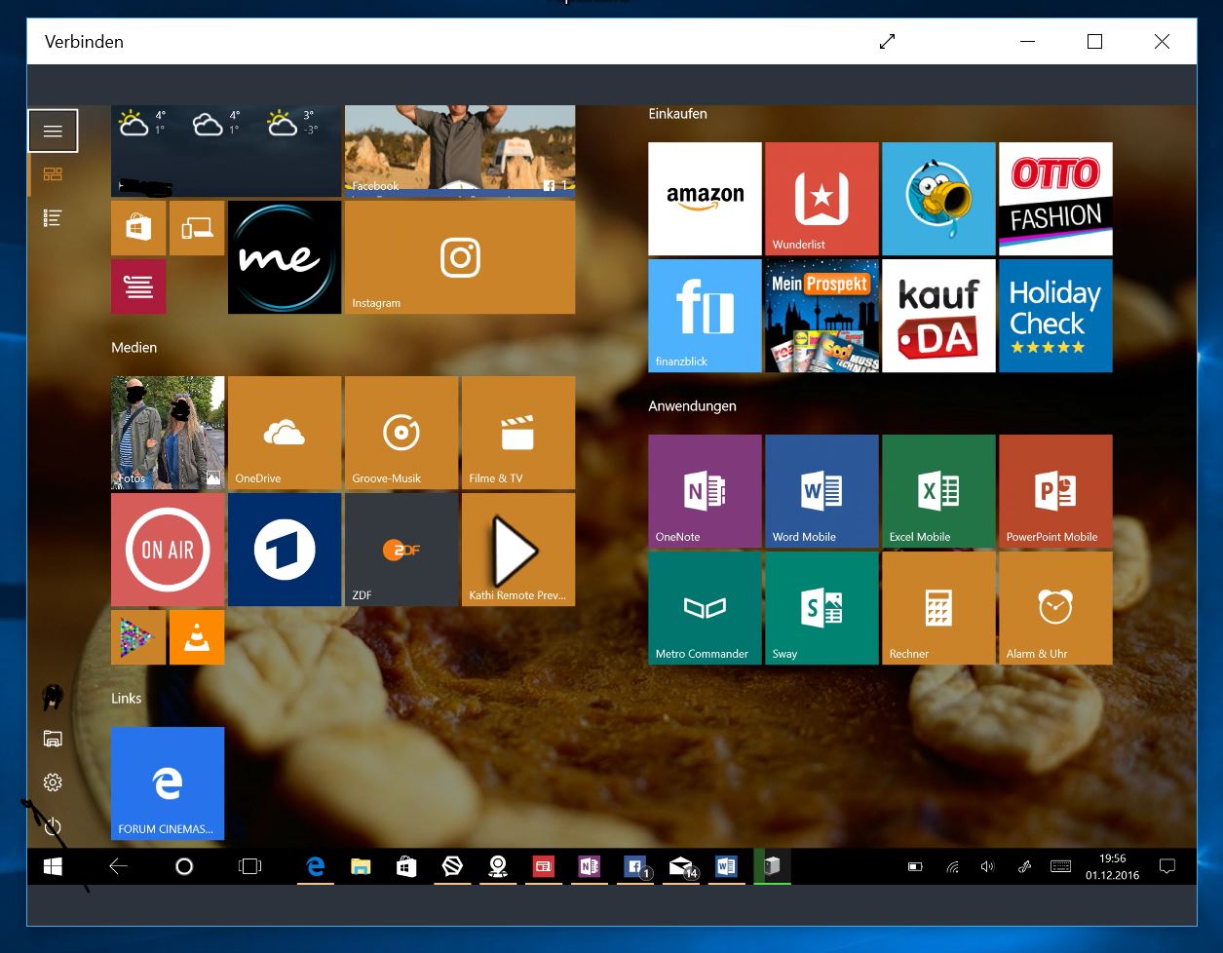This screenshot has width=1223, height=953.
Task: Open the Wi-Fi network tray icon
Action: [x=952, y=866]
